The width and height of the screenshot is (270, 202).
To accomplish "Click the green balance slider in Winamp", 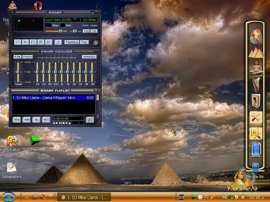I will (x=75, y=31).
